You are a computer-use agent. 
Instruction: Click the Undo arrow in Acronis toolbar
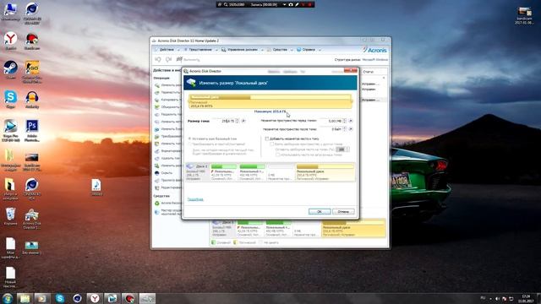158,60
